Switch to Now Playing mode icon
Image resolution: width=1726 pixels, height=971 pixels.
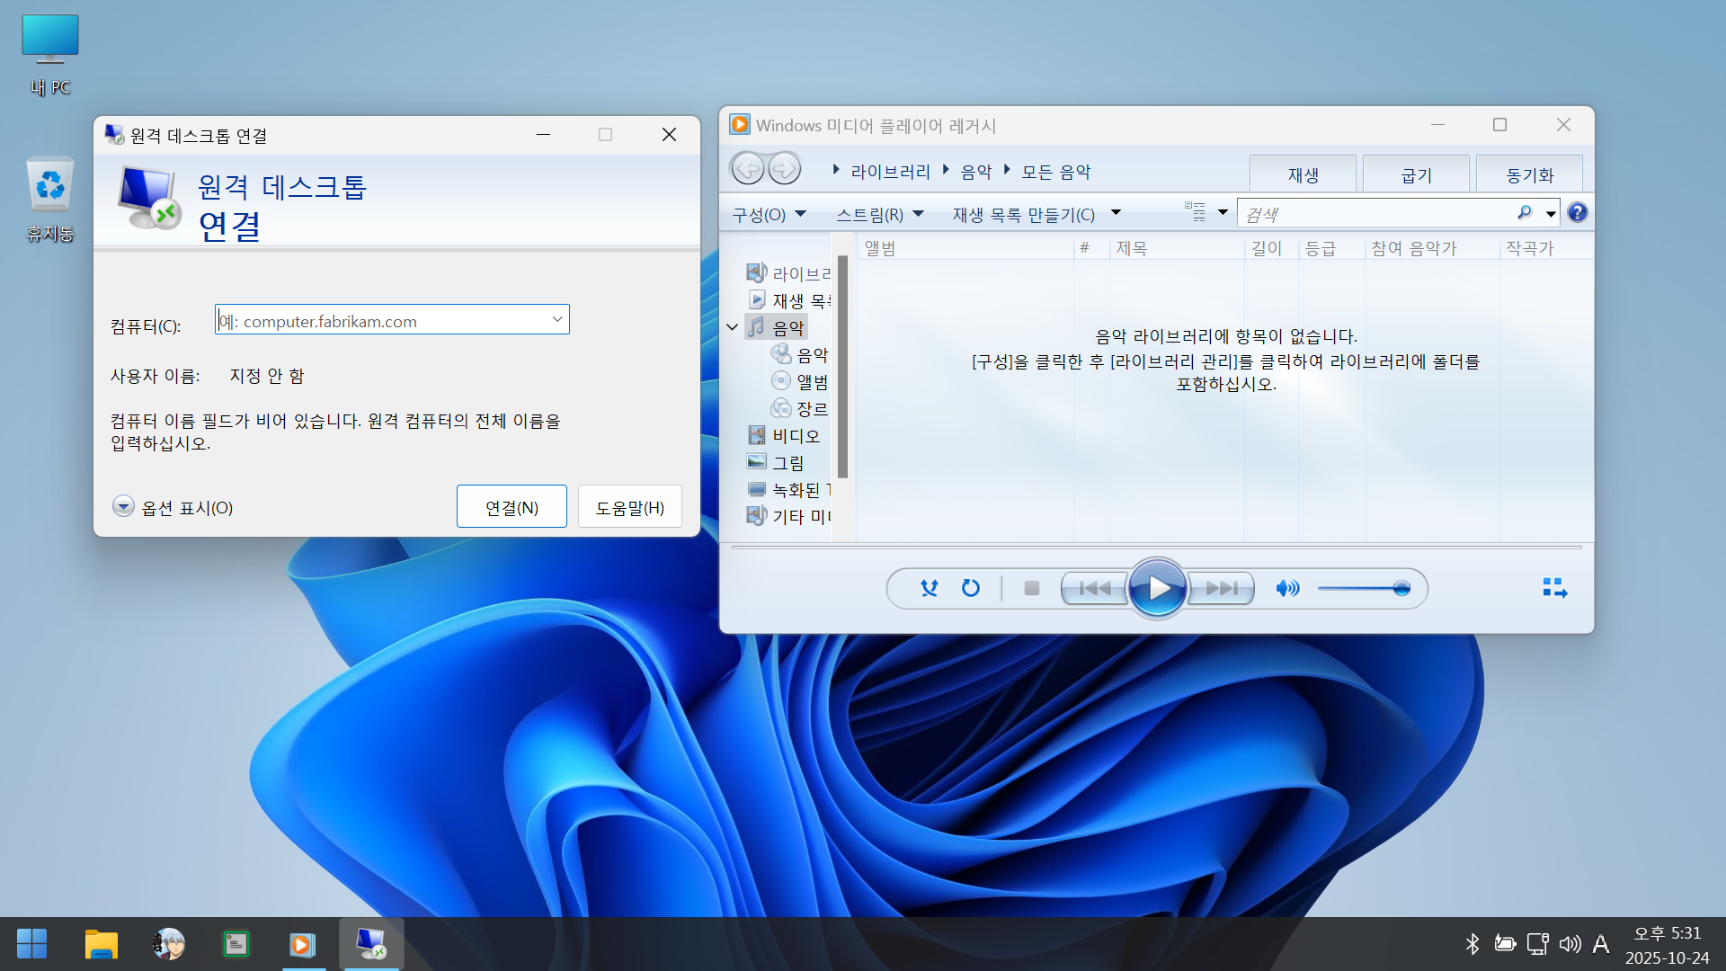click(1554, 588)
